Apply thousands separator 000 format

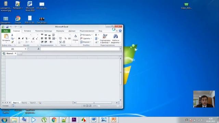69,39
